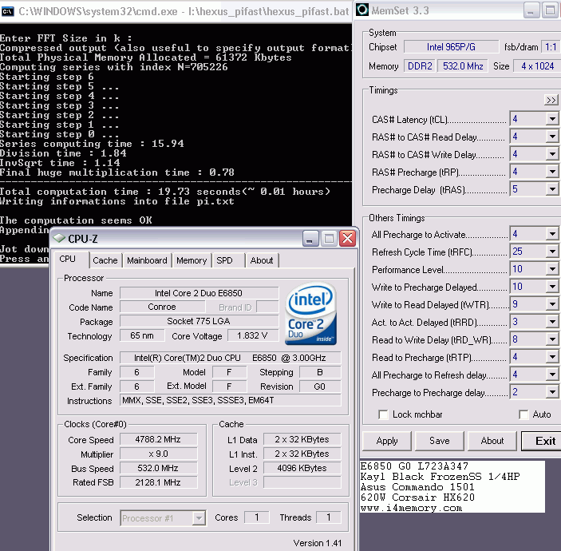
Task: Click the Package Socket 775 LGA value
Action: (199, 321)
